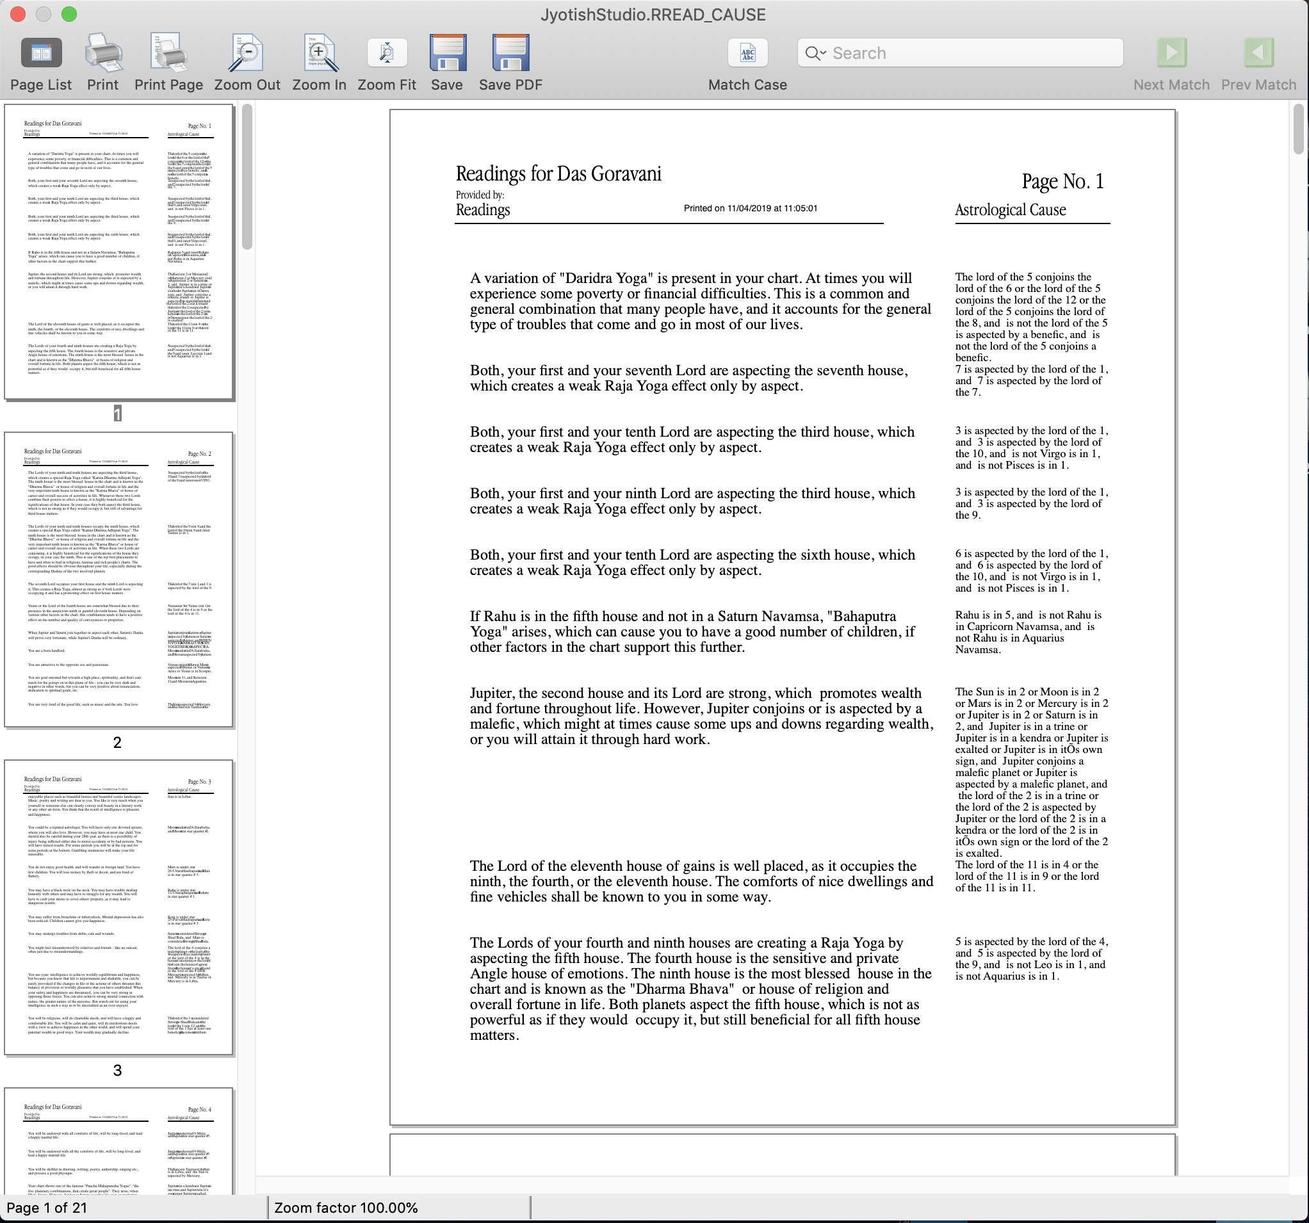Click the page list vertical scrollbar
The width and height of the screenshot is (1309, 1223).
[248, 178]
